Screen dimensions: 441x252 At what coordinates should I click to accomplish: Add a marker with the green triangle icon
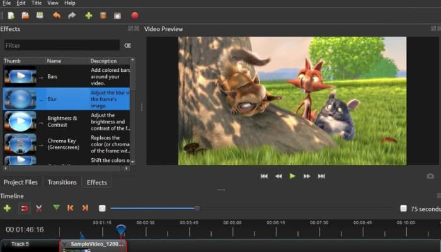[57, 207]
